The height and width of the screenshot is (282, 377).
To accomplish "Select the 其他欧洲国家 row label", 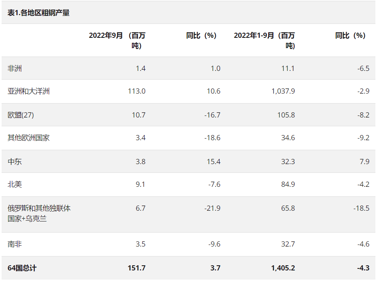I will (29, 138).
